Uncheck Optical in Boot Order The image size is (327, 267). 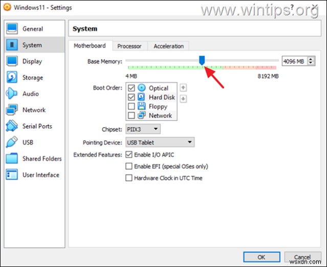pyautogui.click(x=131, y=88)
